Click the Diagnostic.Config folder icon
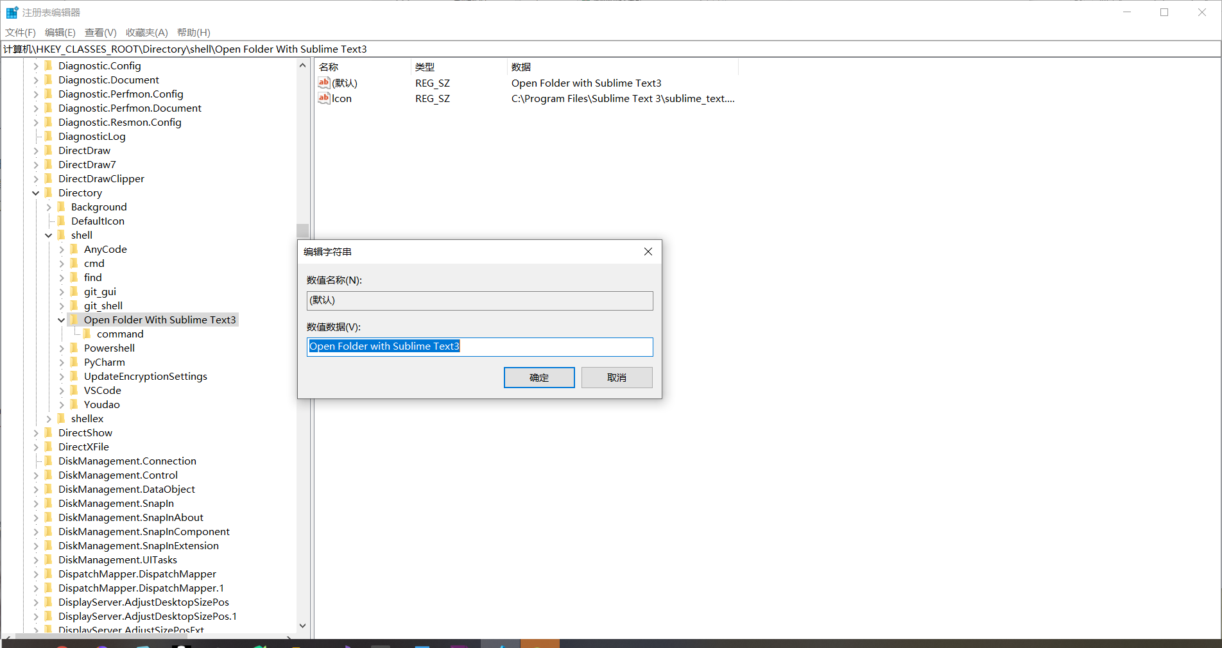1222x648 pixels. (48, 65)
